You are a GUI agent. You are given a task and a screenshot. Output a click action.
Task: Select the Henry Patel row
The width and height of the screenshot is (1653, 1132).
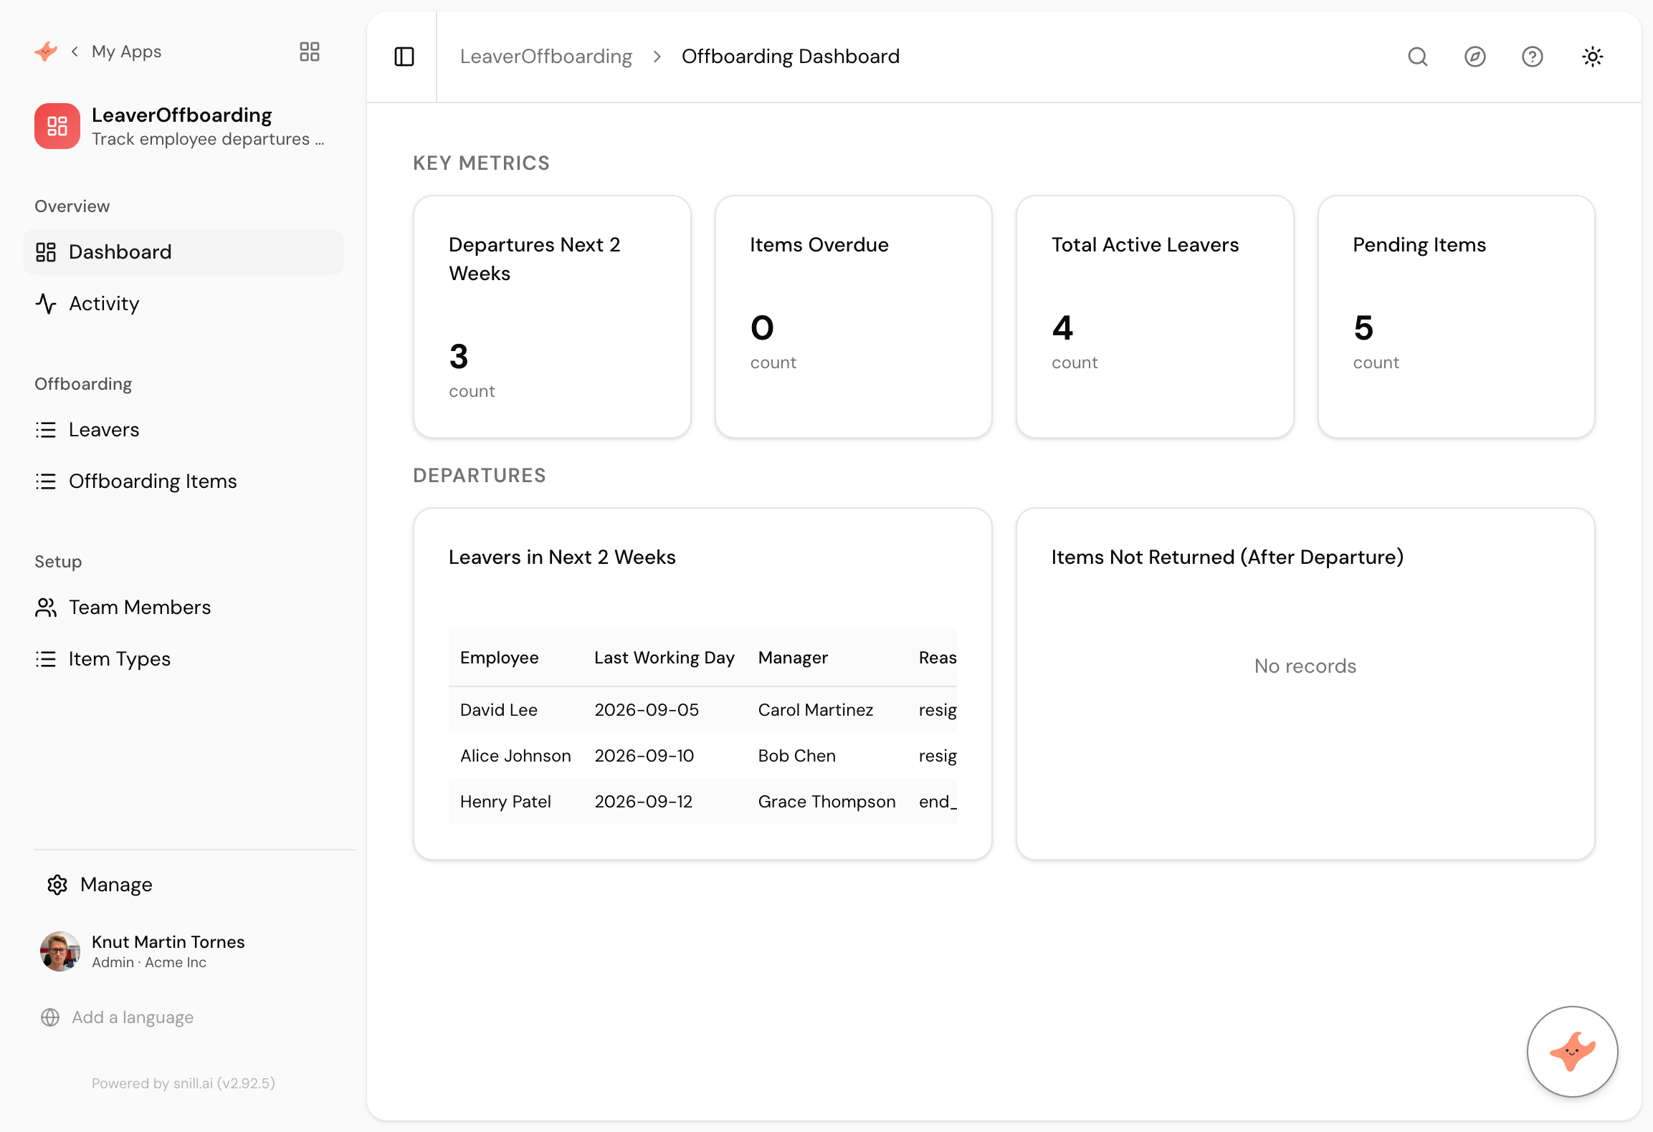702,802
